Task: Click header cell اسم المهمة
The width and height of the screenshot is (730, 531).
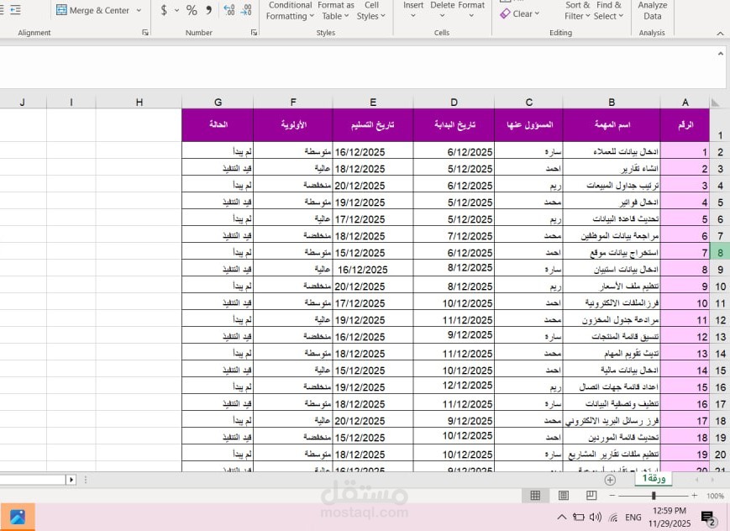Action: pos(612,125)
